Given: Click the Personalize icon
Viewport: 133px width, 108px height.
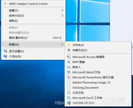Looking at the screenshot, I should (x=6, y=56).
